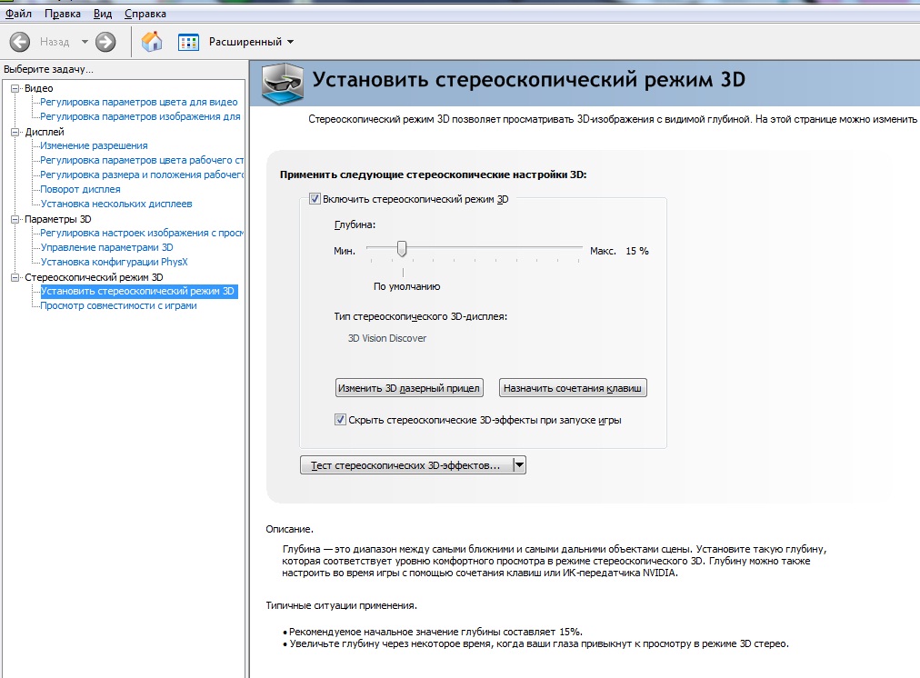Screen dimensions: 920x678
Task: Click Тест стереоскопических 3D-эффектов button
Action: pos(406,465)
